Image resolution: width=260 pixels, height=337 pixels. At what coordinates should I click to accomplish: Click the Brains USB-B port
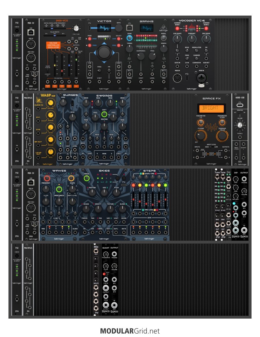[130, 28]
